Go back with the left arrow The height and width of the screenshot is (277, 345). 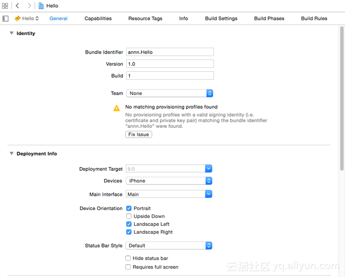point(18,6)
